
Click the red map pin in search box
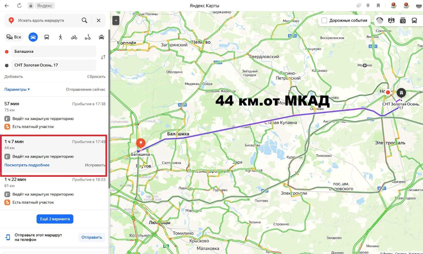[x=11, y=20]
